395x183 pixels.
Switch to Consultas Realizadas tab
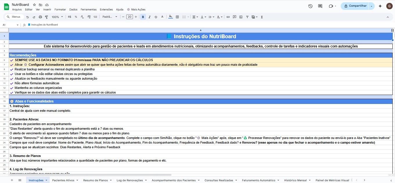(219, 180)
